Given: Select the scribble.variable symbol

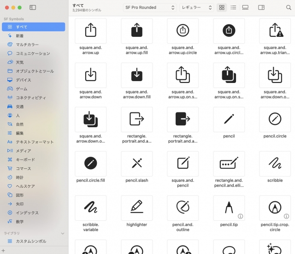Looking at the screenshot, I should click(x=91, y=208).
